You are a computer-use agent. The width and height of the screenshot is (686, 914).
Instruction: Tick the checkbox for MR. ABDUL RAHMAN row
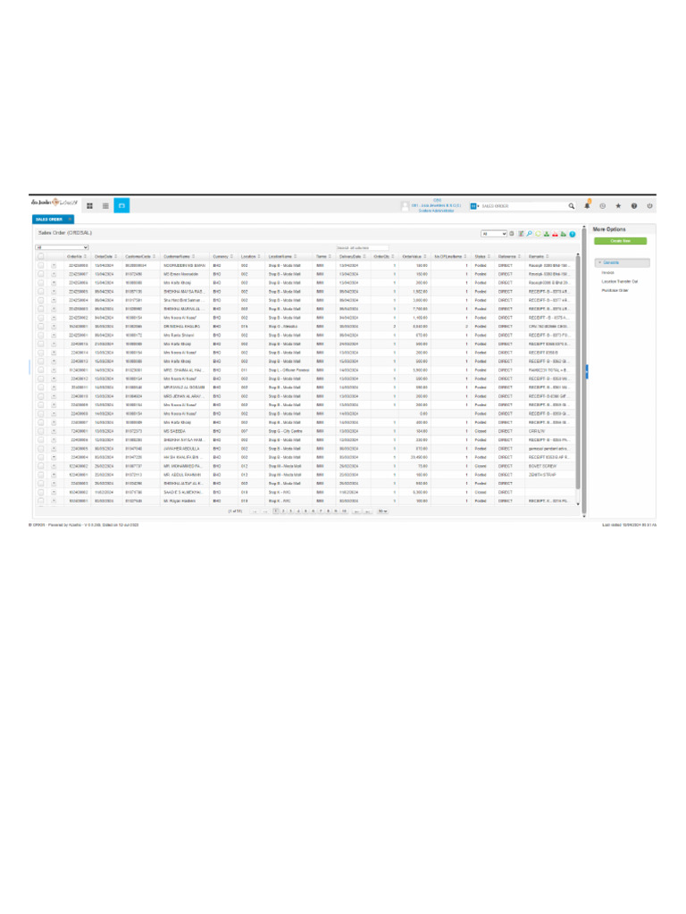point(41,475)
